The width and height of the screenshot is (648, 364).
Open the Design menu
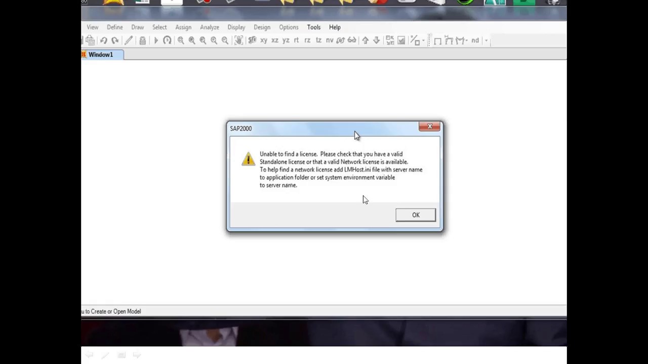[x=262, y=27]
